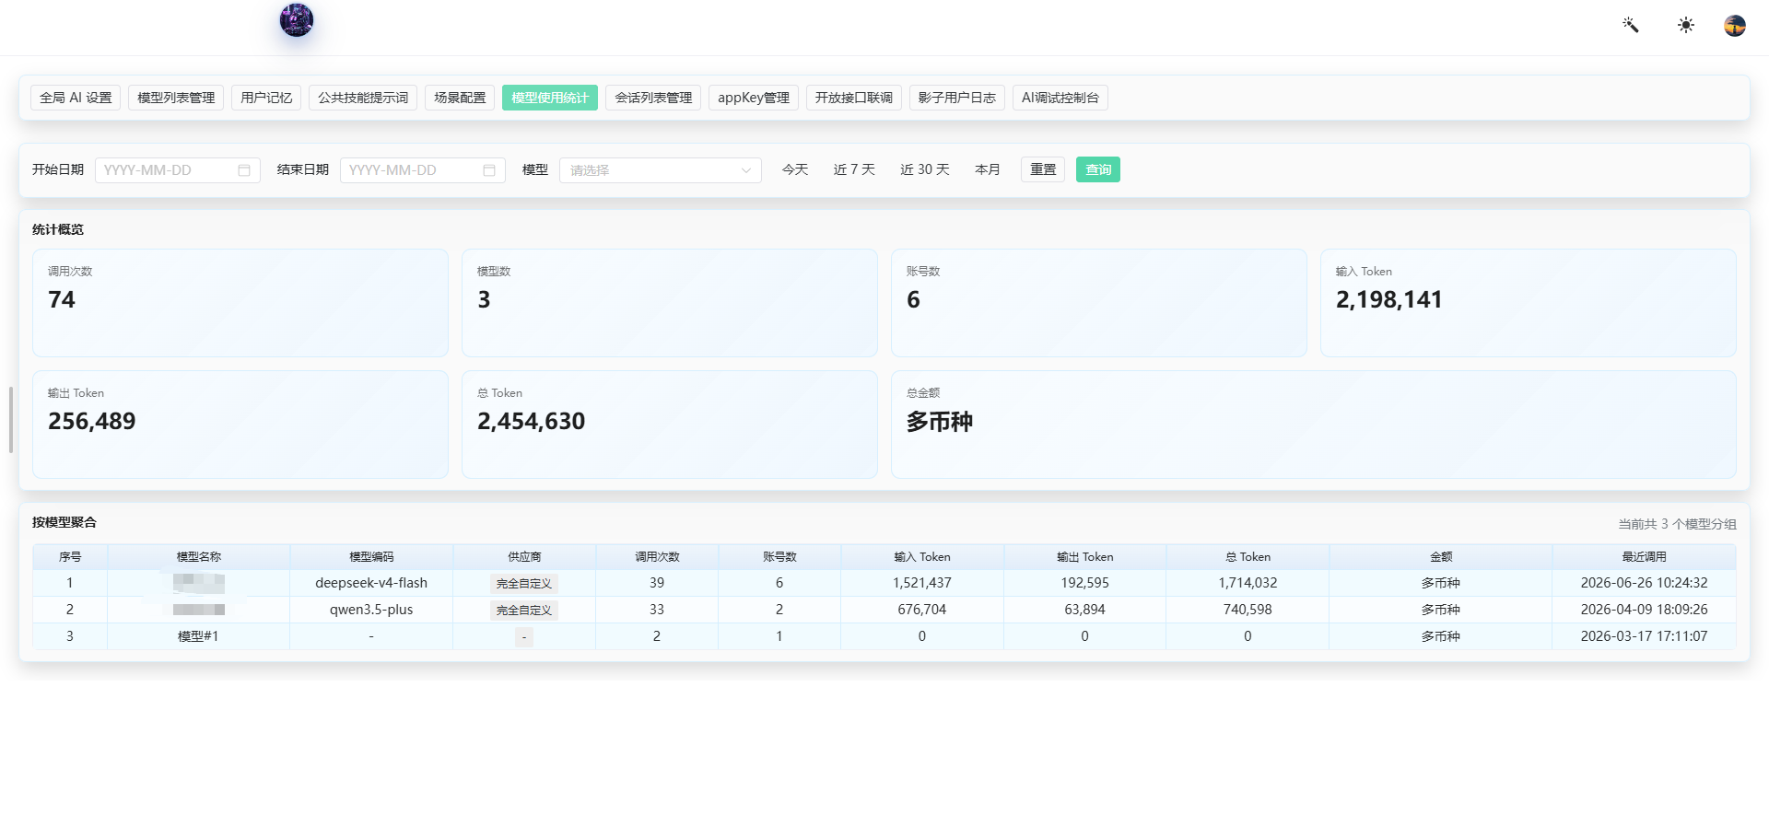The width and height of the screenshot is (1769, 838).
Task: Select the deepseek-v4-flash table row
Action: tap(884, 583)
